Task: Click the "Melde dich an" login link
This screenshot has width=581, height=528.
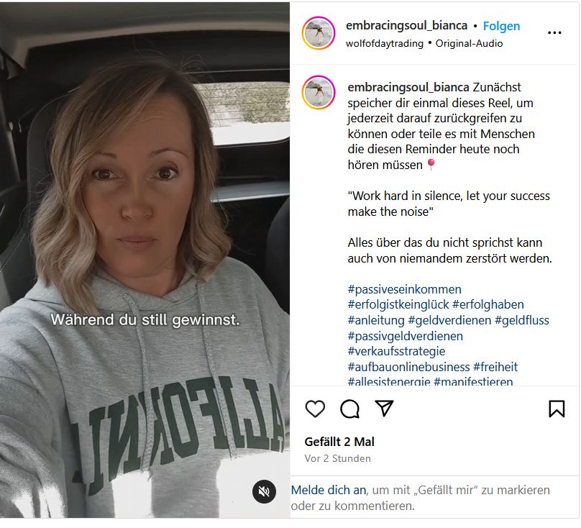Action: 328,490
